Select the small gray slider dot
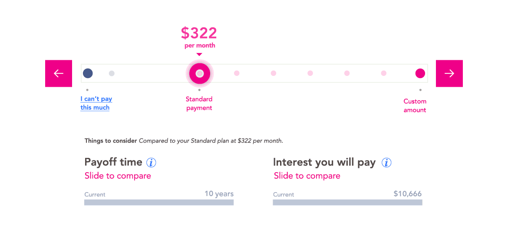Screen dimensions: 508x242 [112, 73]
